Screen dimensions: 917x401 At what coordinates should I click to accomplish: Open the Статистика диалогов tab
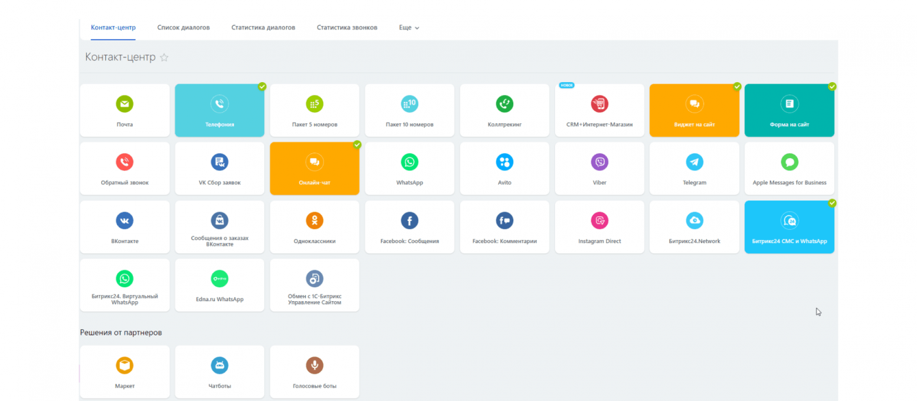pos(263,27)
